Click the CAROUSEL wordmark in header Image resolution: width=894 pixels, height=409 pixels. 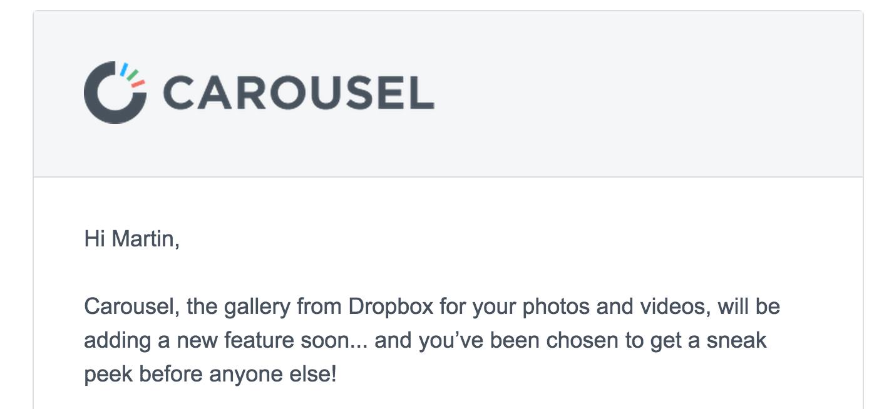tap(299, 93)
